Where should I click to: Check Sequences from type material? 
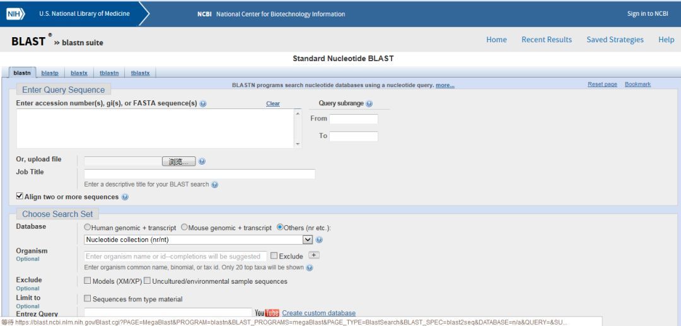(x=88, y=299)
